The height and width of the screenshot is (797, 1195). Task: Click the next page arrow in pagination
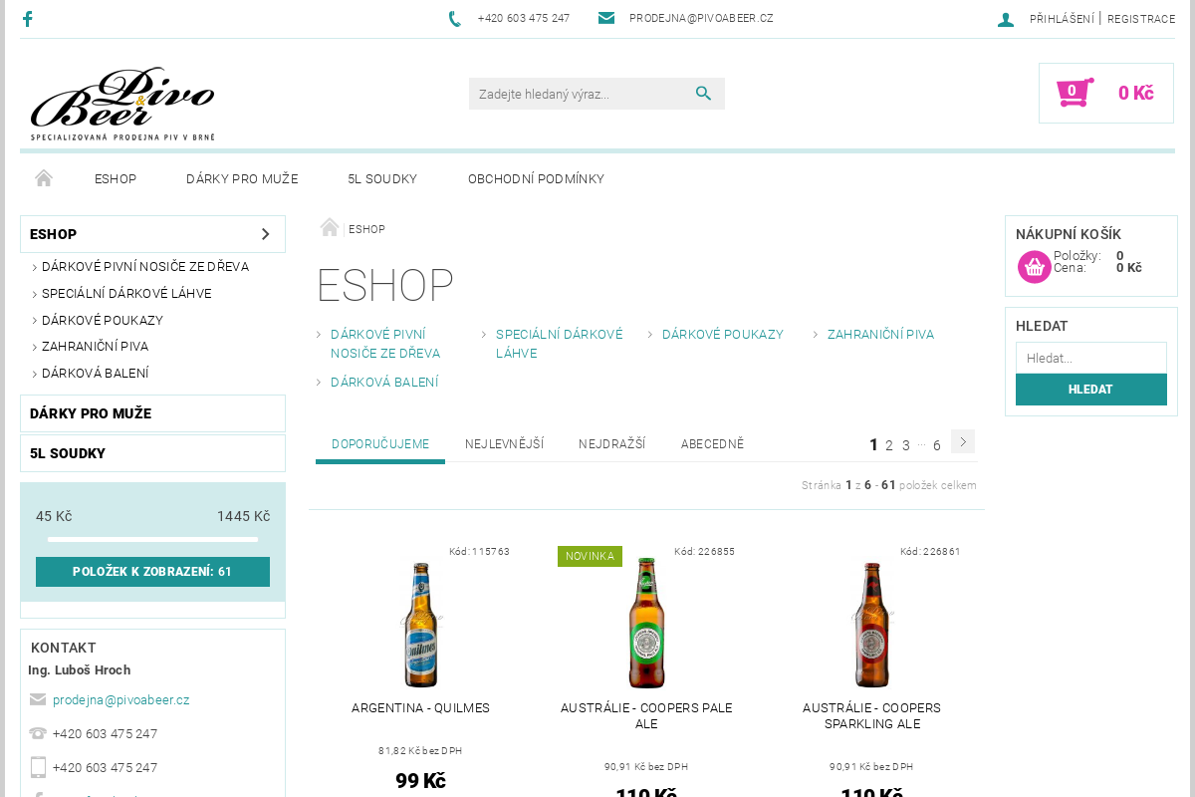point(963,441)
